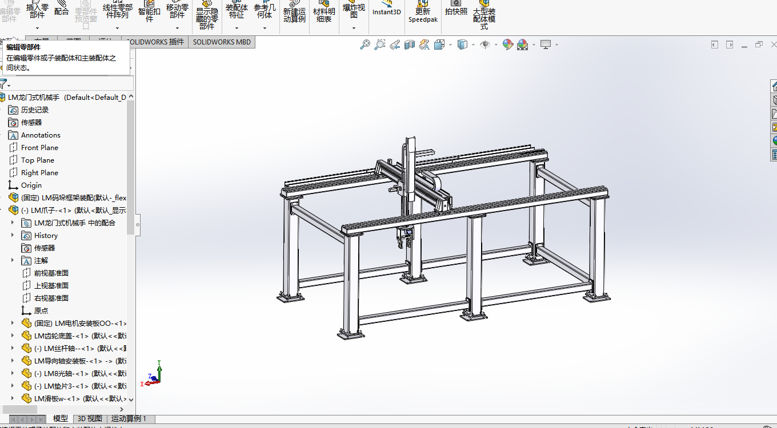Click the Edit Appearance color ball icon
777x428 pixels.
point(507,45)
